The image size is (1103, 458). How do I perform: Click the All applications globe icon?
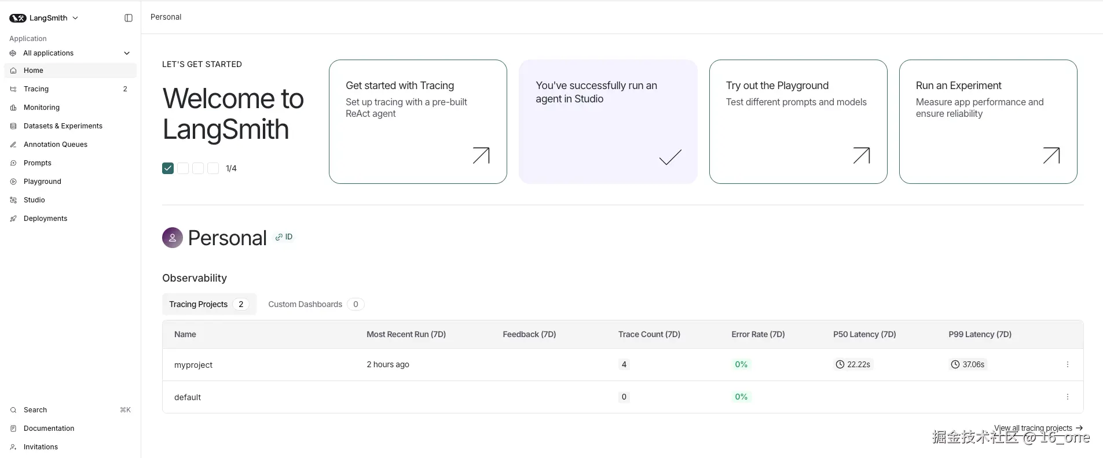tap(13, 53)
